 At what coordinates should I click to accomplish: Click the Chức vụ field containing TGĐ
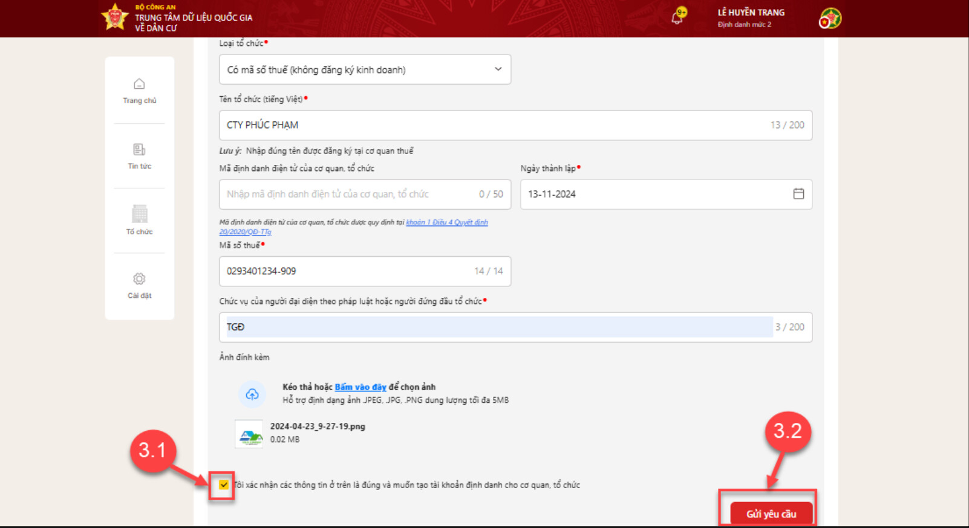tap(496, 327)
